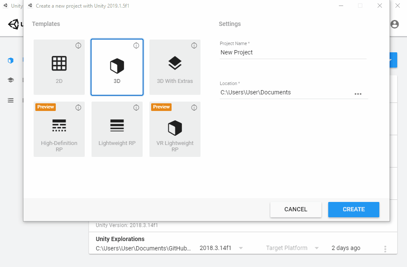View info for Lightweight RP template
Viewport: 407px width, 267px height.
click(x=136, y=108)
